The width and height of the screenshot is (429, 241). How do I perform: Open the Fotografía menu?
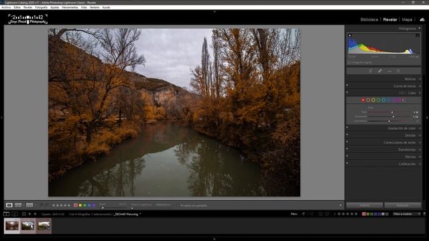pos(42,7)
